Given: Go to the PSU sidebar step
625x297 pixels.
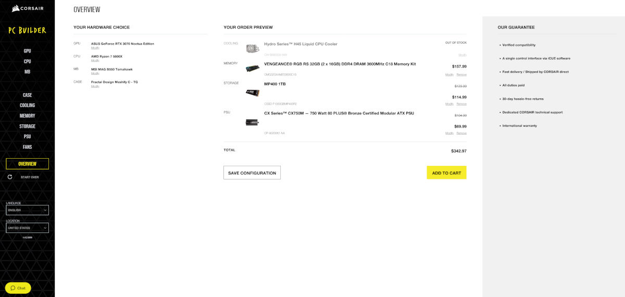Looking at the screenshot, I should [27, 137].
